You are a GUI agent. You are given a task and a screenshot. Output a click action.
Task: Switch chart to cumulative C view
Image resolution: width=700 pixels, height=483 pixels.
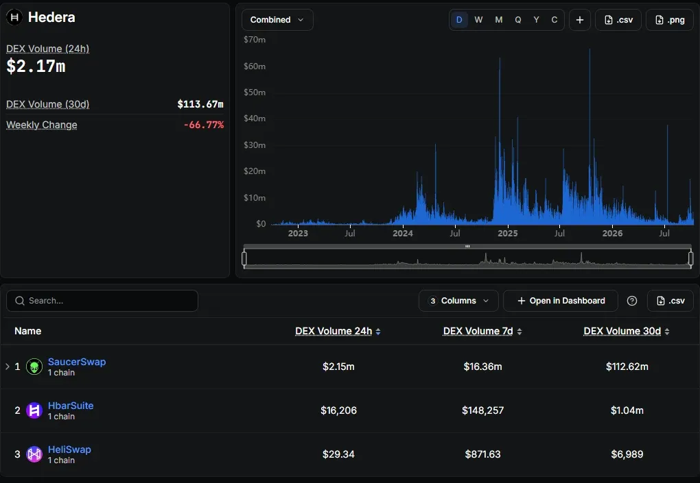click(x=555, y=20)
